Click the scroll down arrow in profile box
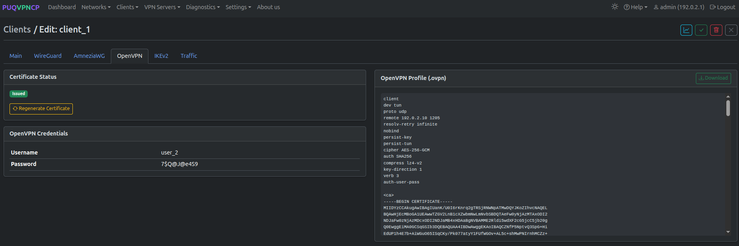The width and height of the screenshot is (739, 246). (728, 232)
